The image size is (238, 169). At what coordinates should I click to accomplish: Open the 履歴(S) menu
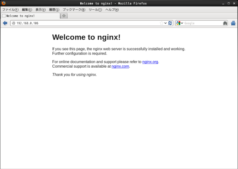[54, 10]
